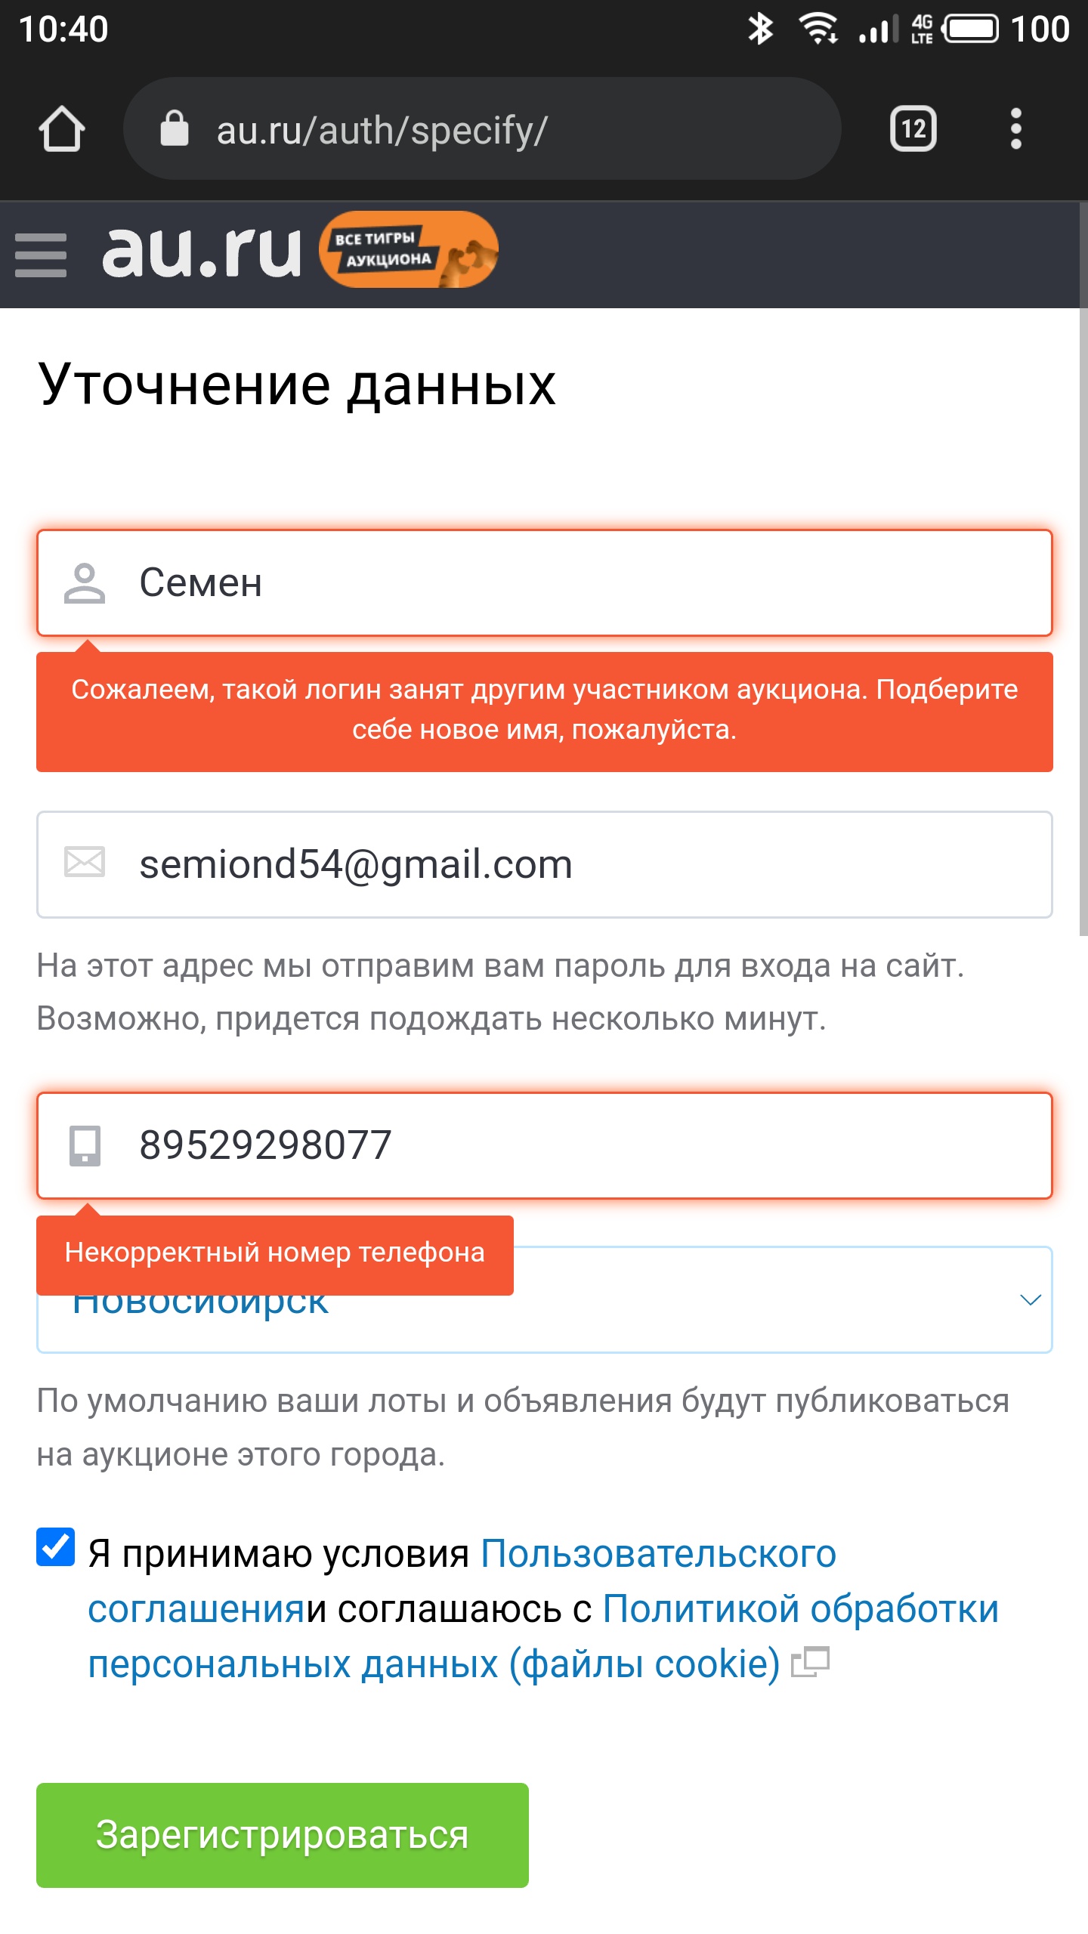Tap the orange "Все тигры аукциона" badge
The image size is (1088, 1934).
point(408,249)
